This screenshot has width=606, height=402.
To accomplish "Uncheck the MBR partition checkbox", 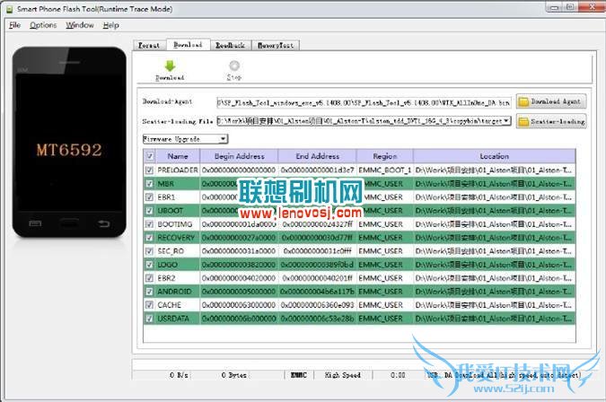I will click(x=150, y=183).
